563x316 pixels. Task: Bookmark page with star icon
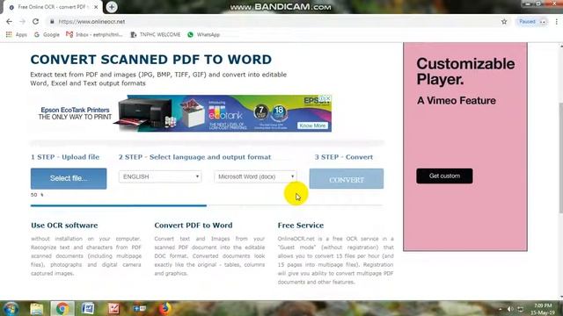tap(504, 21)
